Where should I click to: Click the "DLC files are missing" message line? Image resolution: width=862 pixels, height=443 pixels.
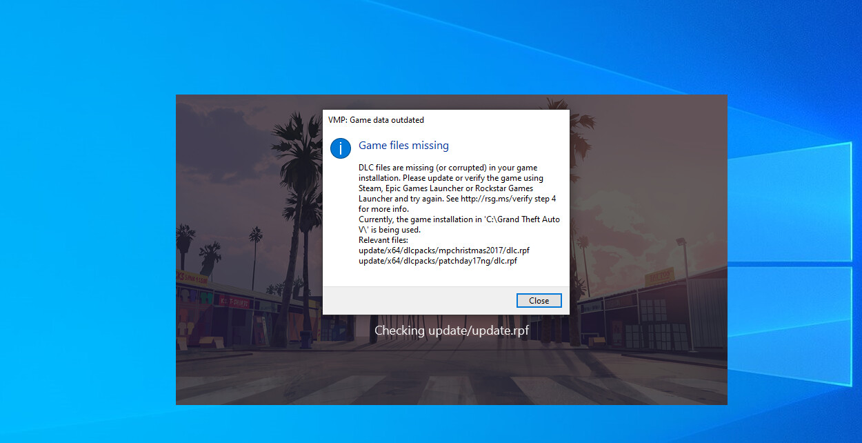tap(448, 168)
